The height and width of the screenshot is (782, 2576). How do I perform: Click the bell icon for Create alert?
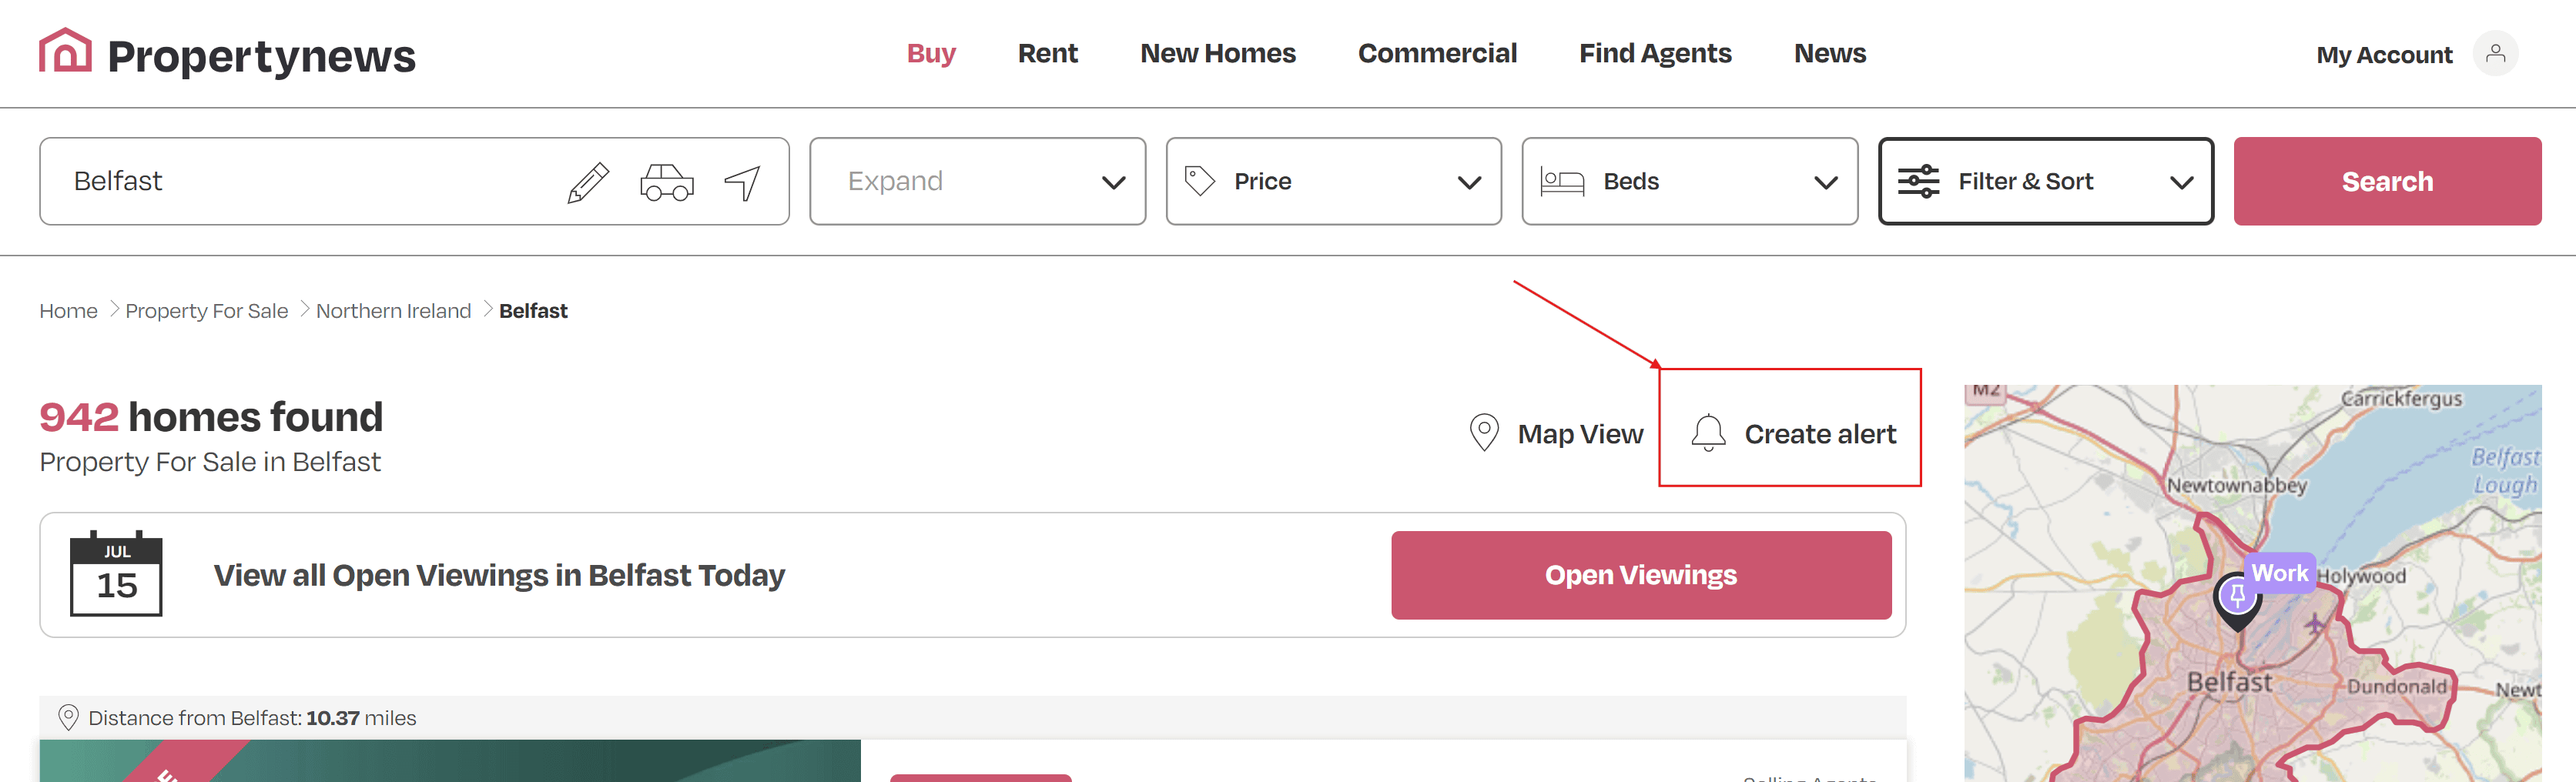pyautogui.click(x=1708, y=433)
